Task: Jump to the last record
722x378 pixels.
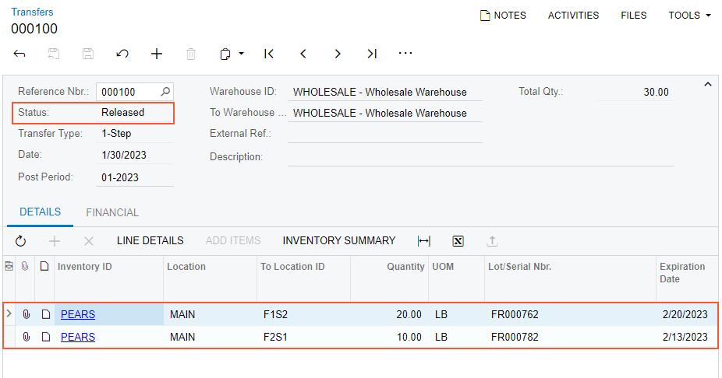Action: click(x=372, y=54)
